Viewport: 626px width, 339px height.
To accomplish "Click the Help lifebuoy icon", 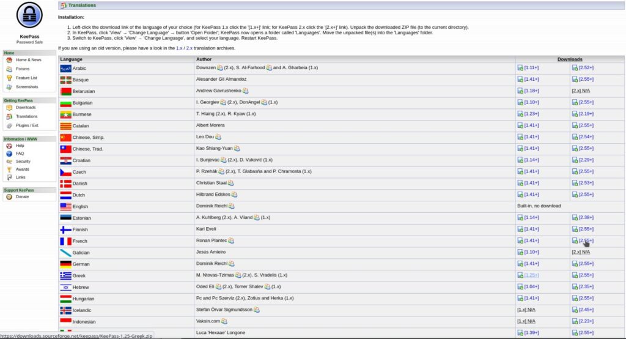I will point(9,146).
